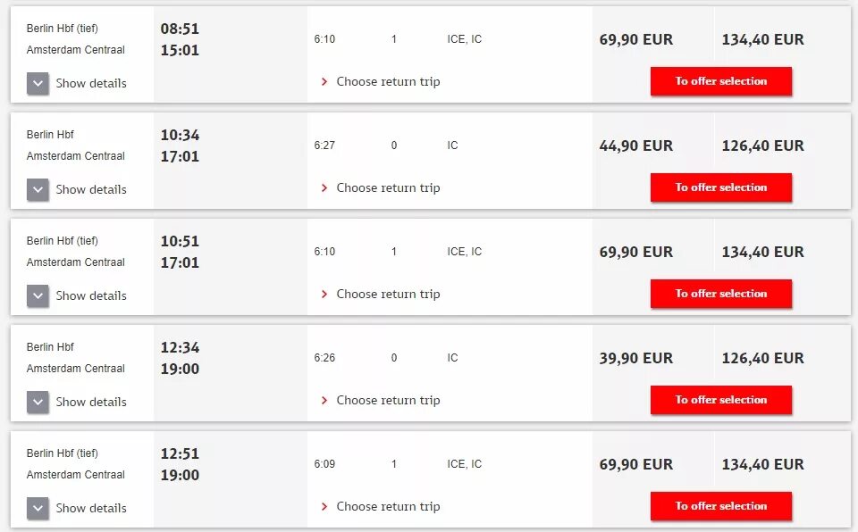This screenshot has height=532, width=858.
Task: Select the 44,90 EUR fare
Action: tap(635, 145)
